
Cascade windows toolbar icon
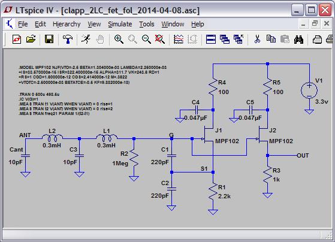pyautogui.click(x=225, y=40)
